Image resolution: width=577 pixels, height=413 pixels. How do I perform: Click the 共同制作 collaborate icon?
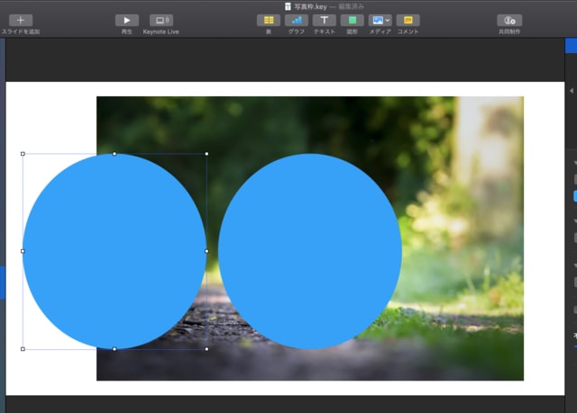(x=509, y=20)
